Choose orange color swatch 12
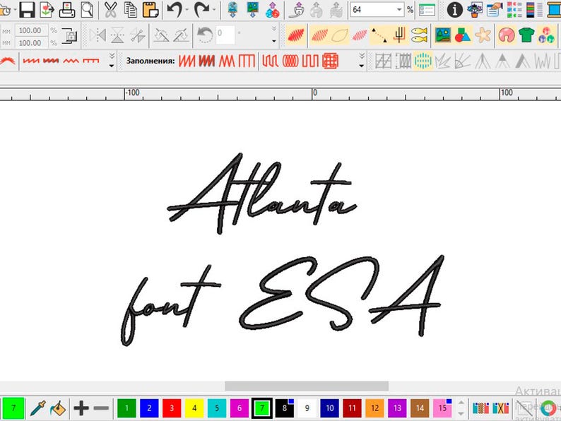The width and height of the screenshot is (561, 421). pos(374,408)
